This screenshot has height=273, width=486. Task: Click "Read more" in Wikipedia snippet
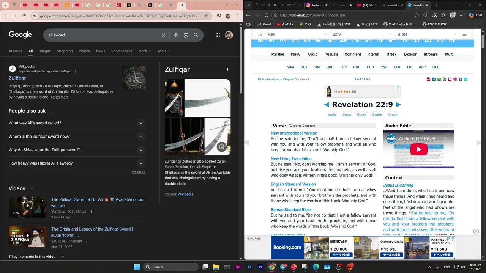pyautogui.click(x=60, y=97)
